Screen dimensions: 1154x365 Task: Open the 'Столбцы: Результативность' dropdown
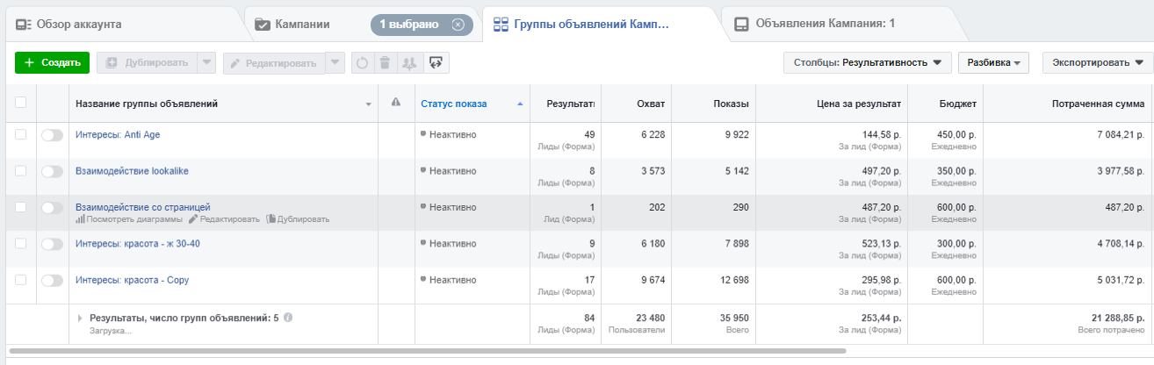867,63
